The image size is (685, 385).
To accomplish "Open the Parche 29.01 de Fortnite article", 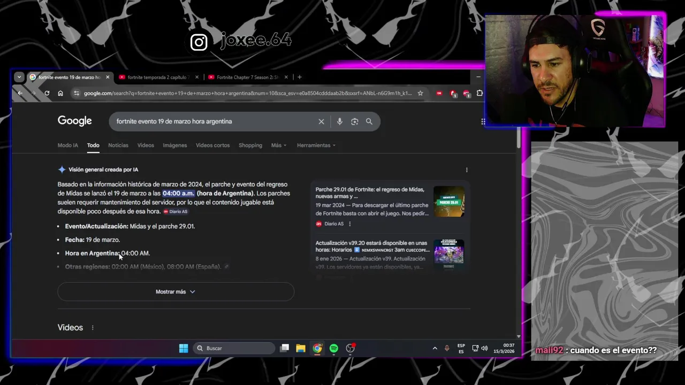I will point(370,192).
